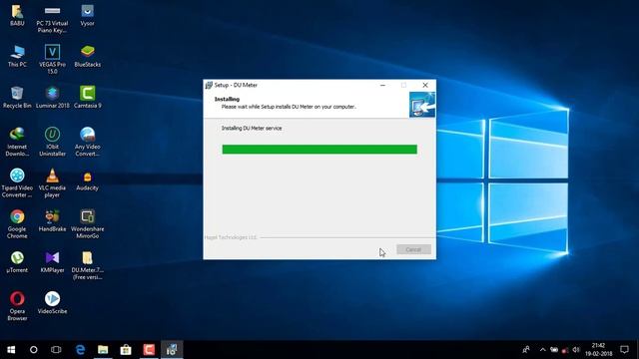Screen dimensions: 639x359
Task: Launch Luminar 2018 shortcut
Action: click(x=52, y=98)
